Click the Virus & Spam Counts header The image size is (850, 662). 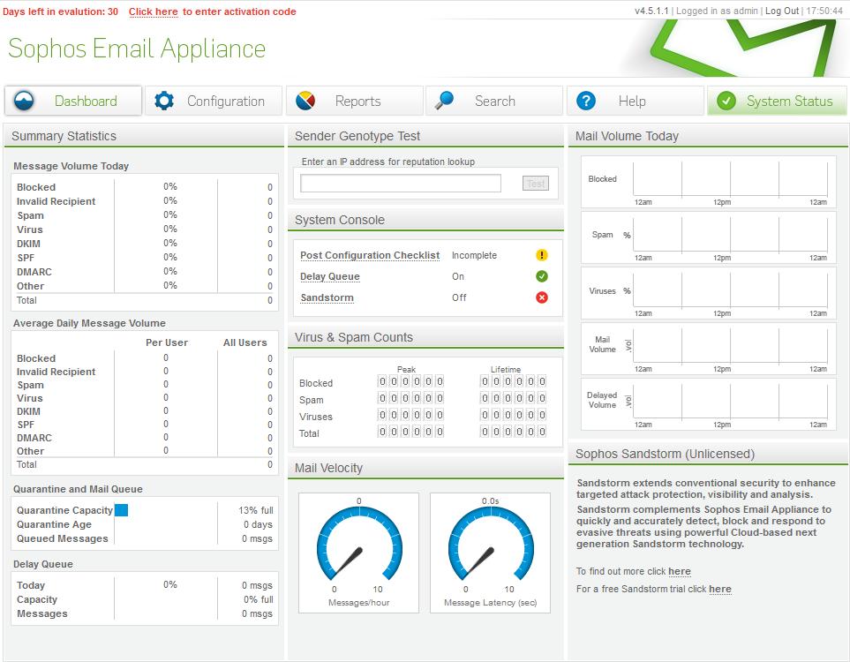click(x=426, y=337)
